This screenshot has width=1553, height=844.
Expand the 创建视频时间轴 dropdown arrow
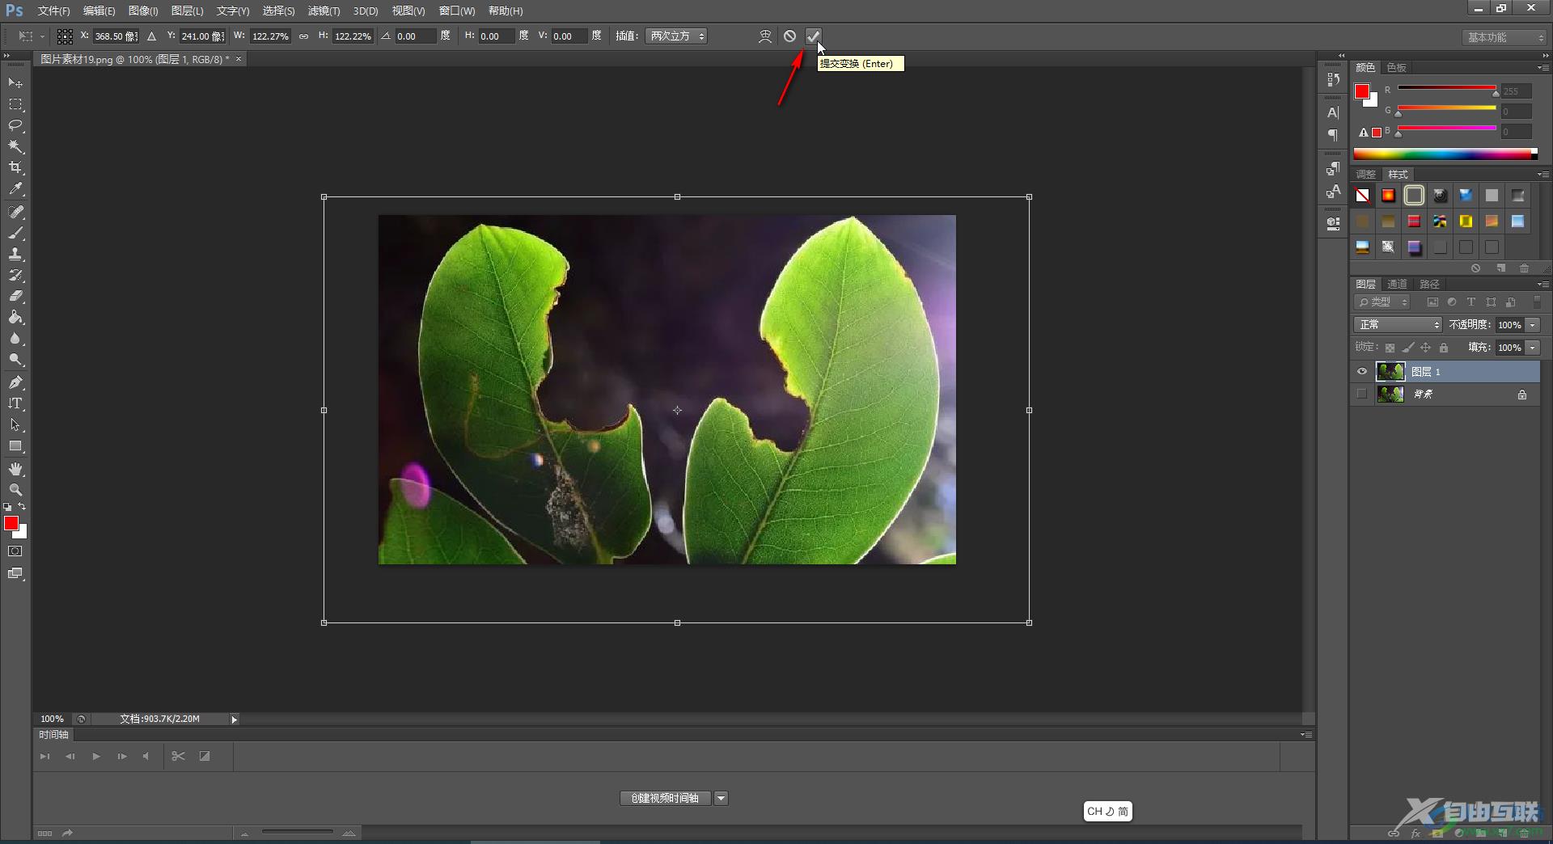(x=721, y=799)
